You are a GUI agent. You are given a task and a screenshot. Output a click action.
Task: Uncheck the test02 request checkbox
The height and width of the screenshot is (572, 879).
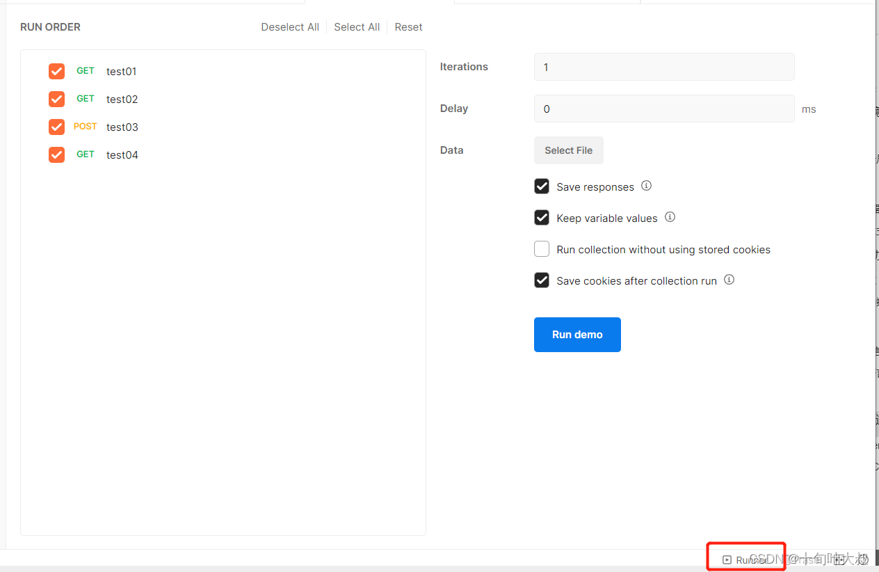[56, 99]
